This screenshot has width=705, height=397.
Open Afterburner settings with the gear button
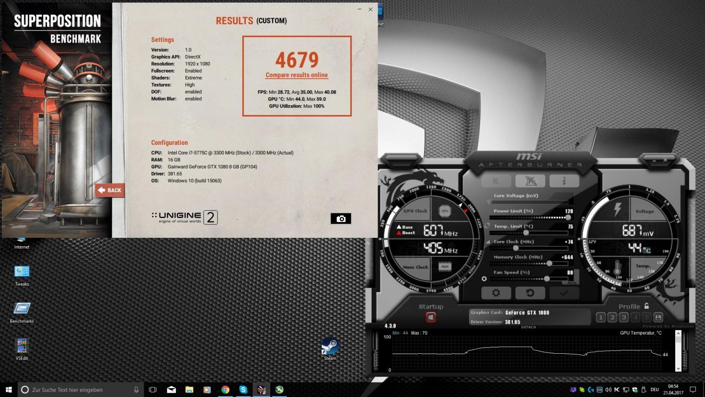click(x=496, y=293)
